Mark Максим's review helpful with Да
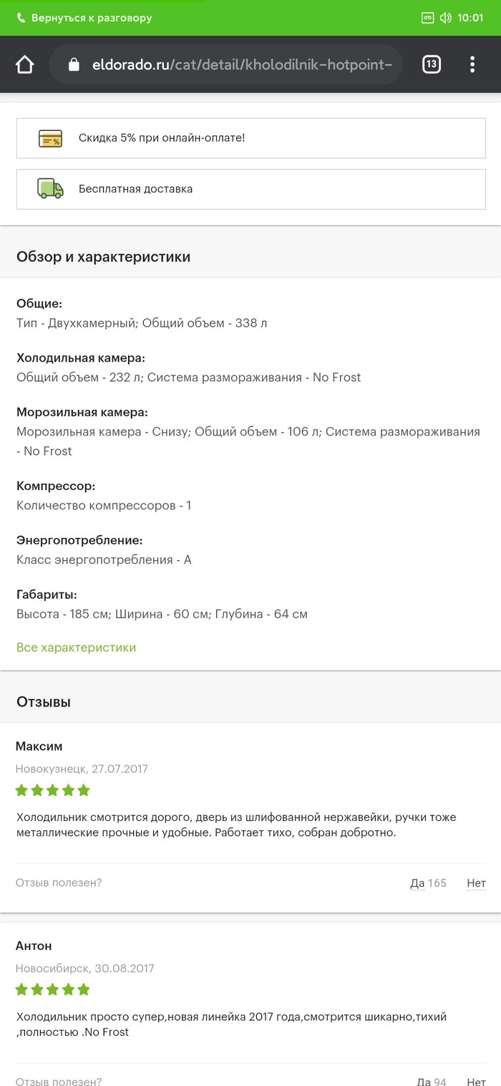The width and height of the screenshot is (501, 1086). point(417,883)
